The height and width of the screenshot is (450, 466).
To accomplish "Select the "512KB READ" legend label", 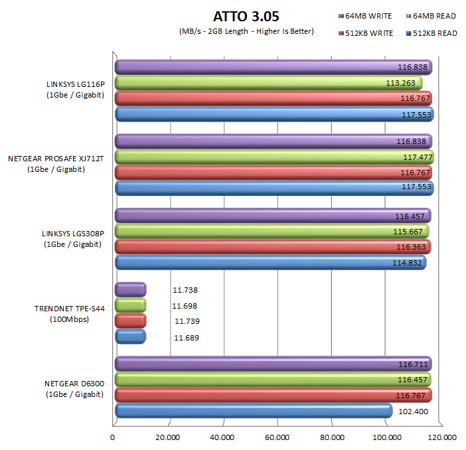I will tap(435, 33).
